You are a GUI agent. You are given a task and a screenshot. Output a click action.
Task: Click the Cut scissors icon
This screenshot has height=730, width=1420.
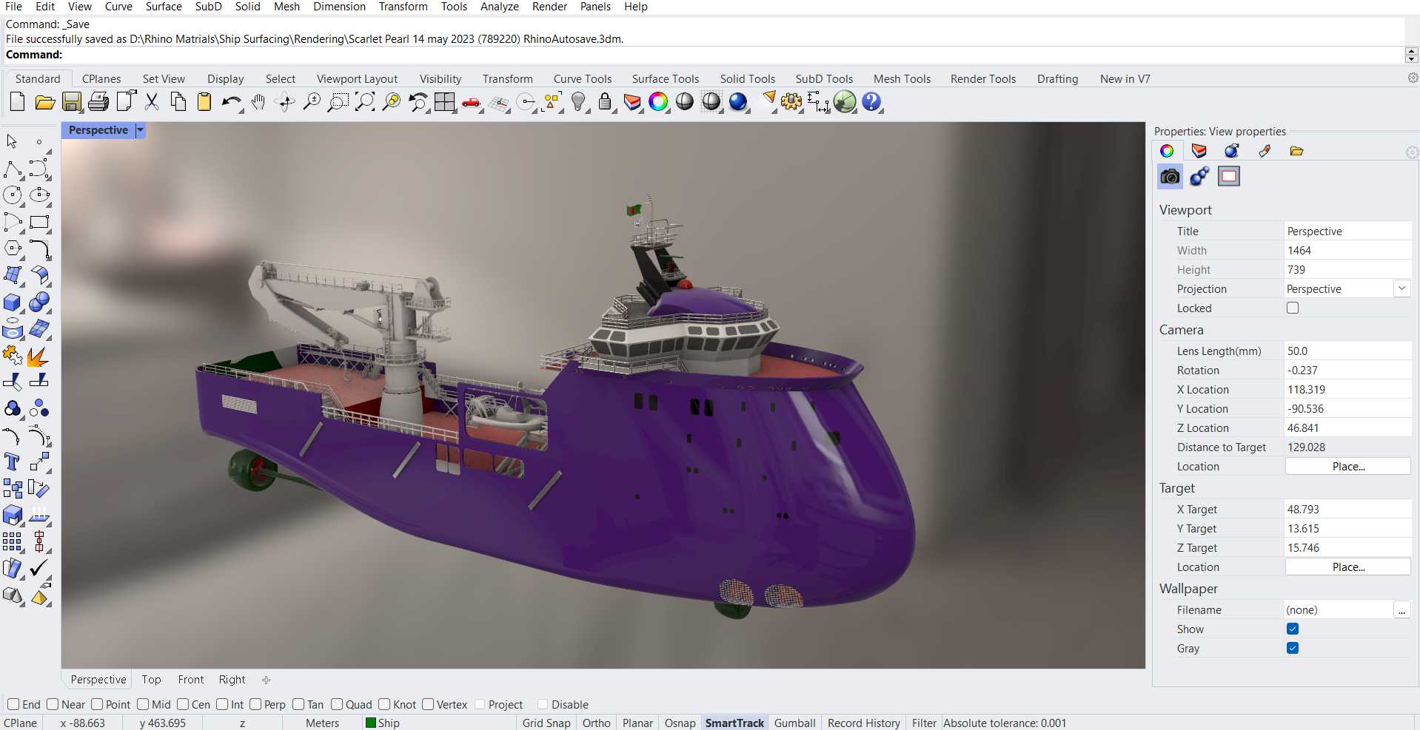pos(152,102)
